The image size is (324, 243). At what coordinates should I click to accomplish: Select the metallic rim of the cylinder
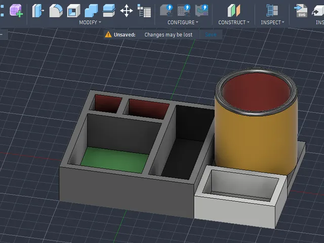[256, 112]
